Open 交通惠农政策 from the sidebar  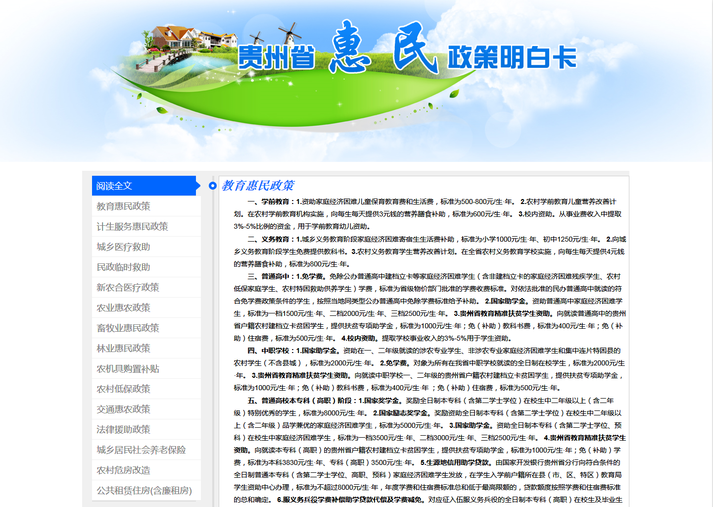pyautogui.click(x=123, y=409)
